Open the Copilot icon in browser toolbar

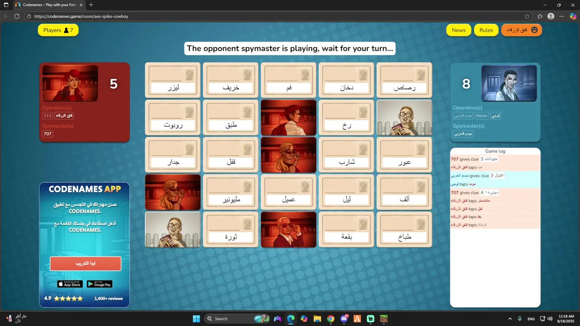573,16
